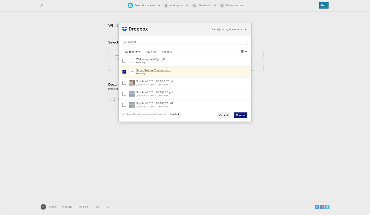Open the Fine print footer link
370x215 pixels.
click(83, 207)
